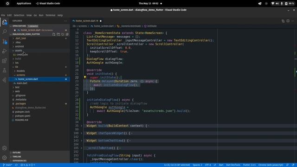The width and height of the screenshot is (297, 167).
Task: Open editor more actions ellipsis
Action: click(293, 21)
